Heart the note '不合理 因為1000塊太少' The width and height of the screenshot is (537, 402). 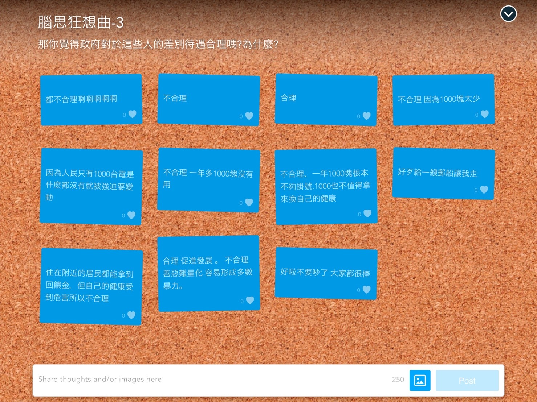click(485, 114)
